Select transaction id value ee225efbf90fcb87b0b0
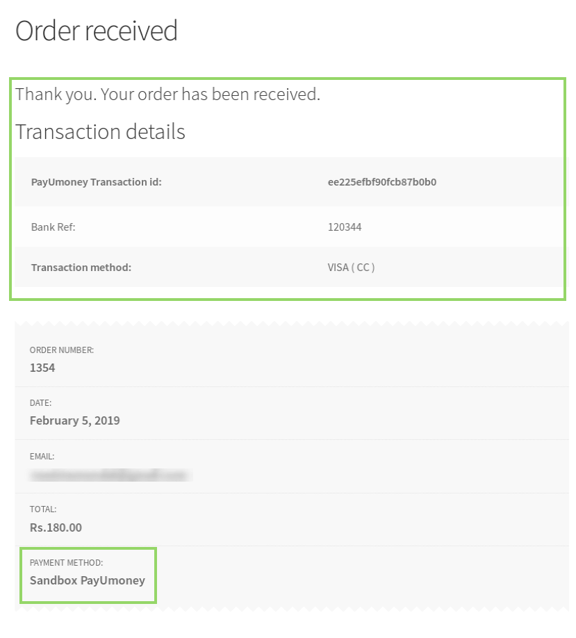 (381, 182)
